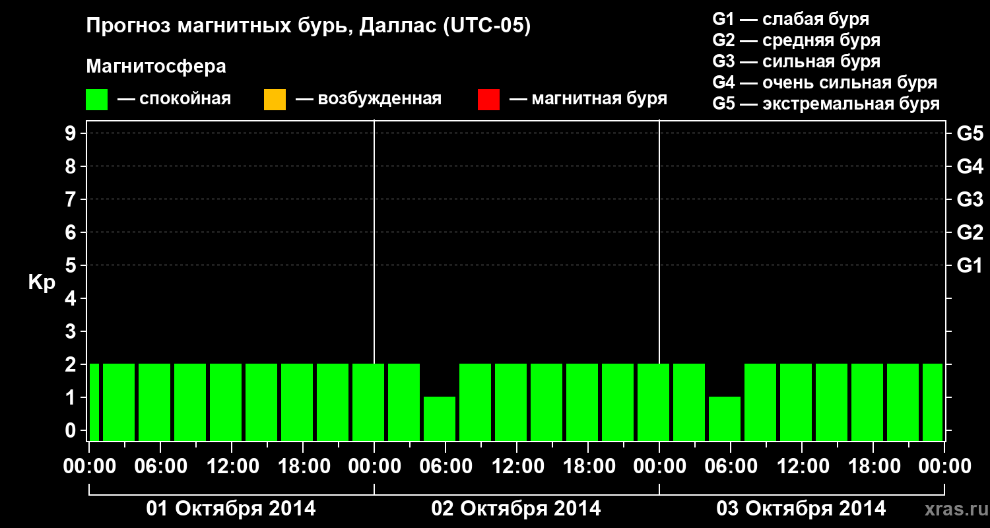Click the 18:00 time label under 03 October
This screenshot has height=528, width=990.
click(874, 467)
